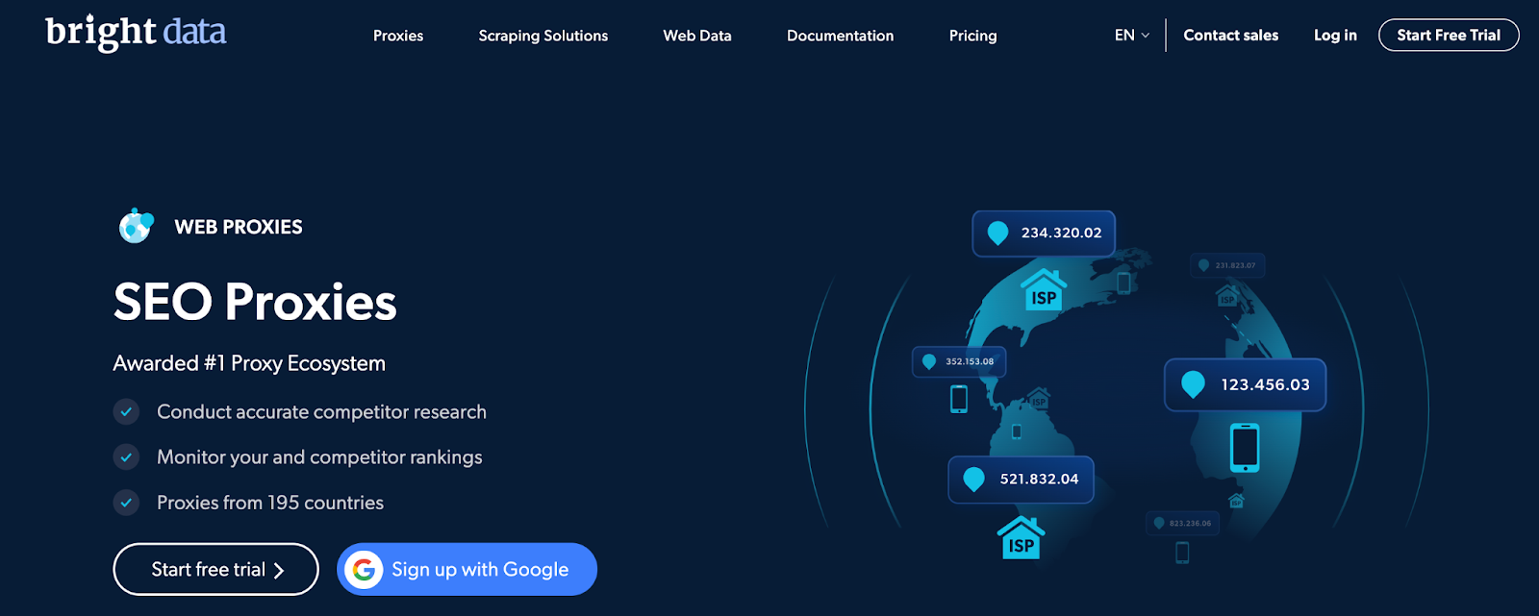Click the SEO Proxies heading
This screenshot has height=616, width=1539.
255,302
